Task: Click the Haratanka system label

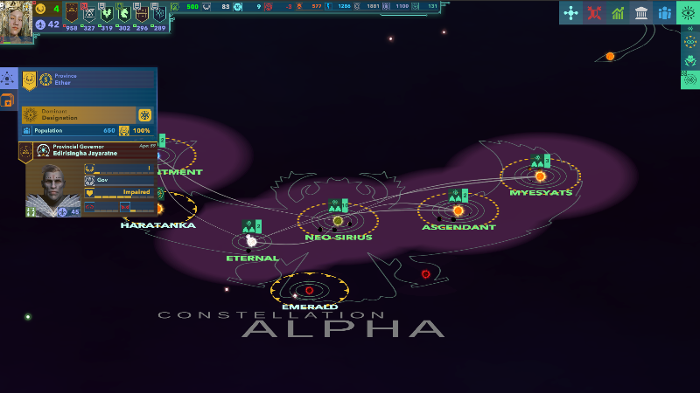Action: (158, 225)
